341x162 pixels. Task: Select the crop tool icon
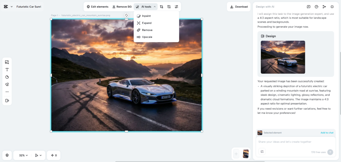click(162, 7)
